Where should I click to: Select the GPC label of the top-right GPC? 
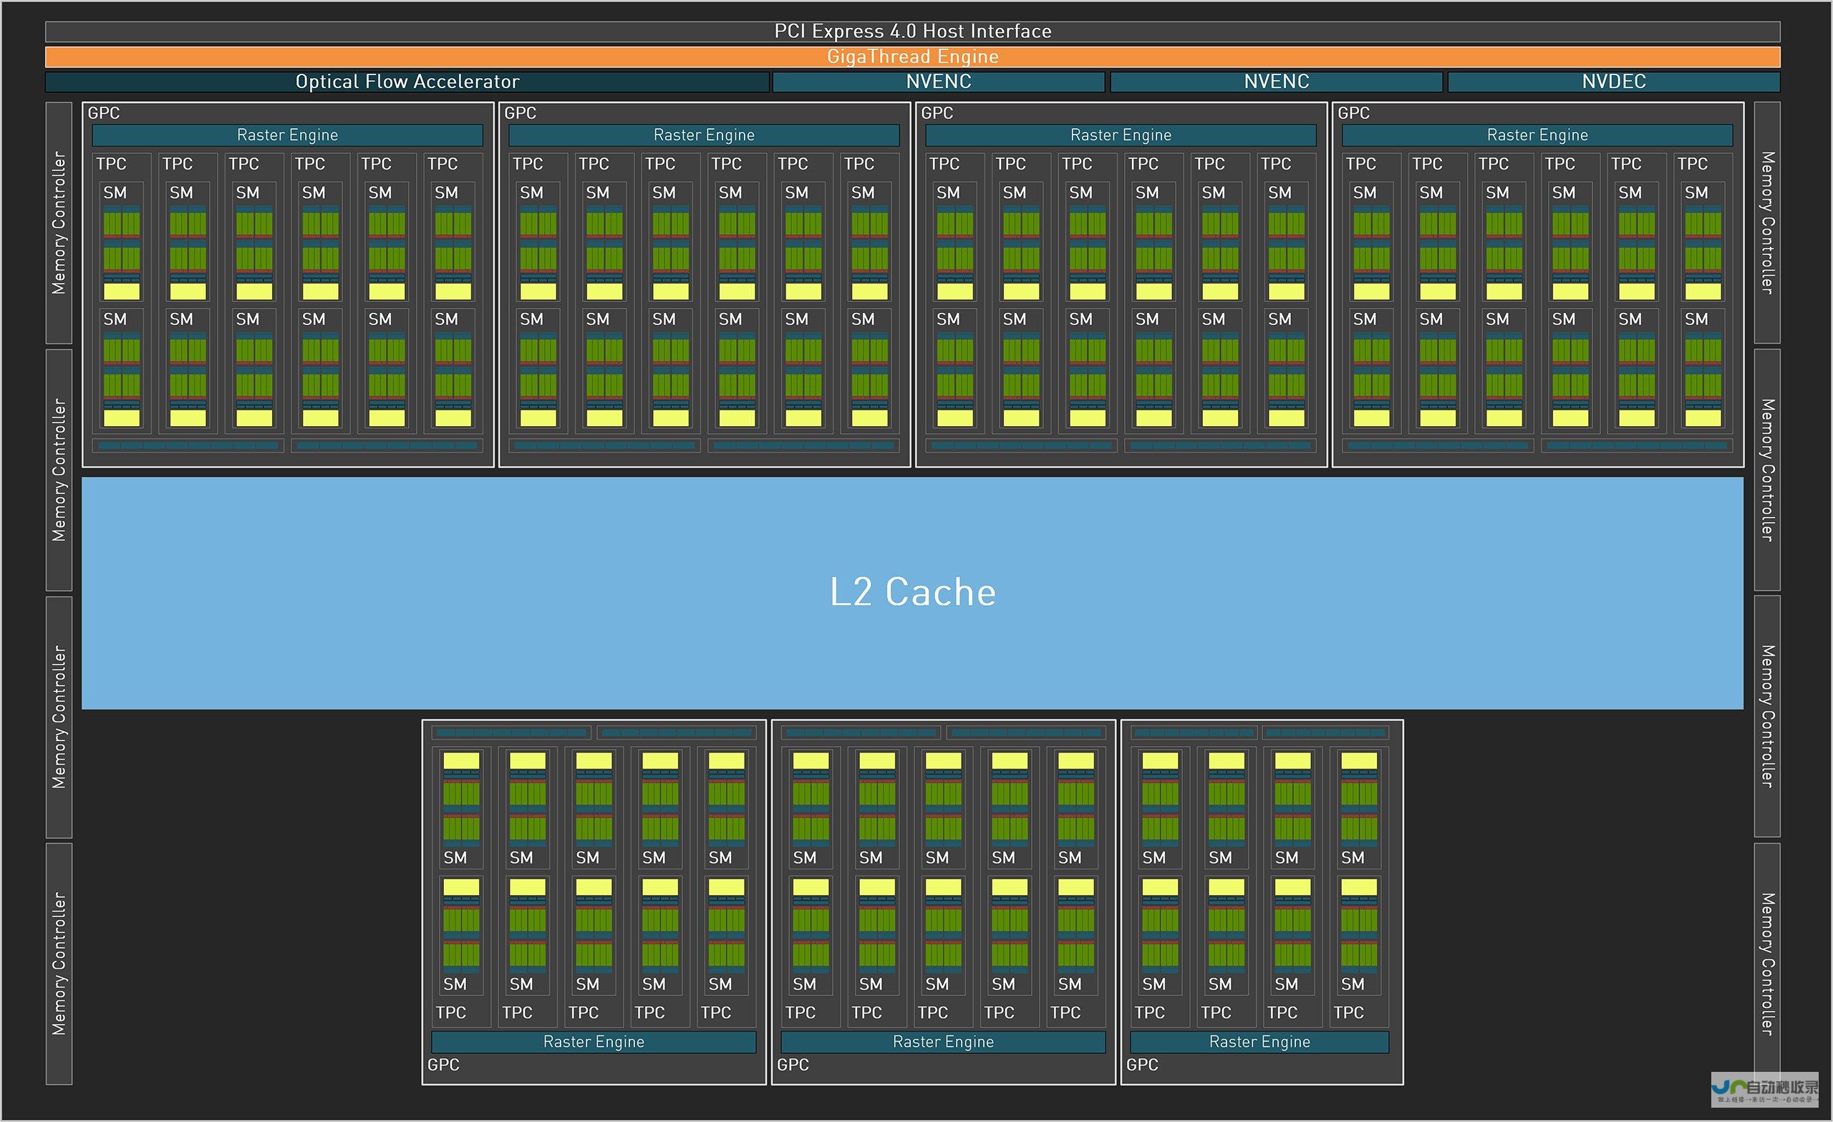pyautogui.click(x=1353, y=113)
